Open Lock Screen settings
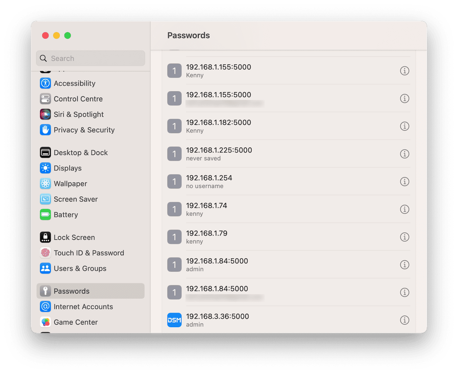This screenshot has width=458, height=374. tap(74, 238)
